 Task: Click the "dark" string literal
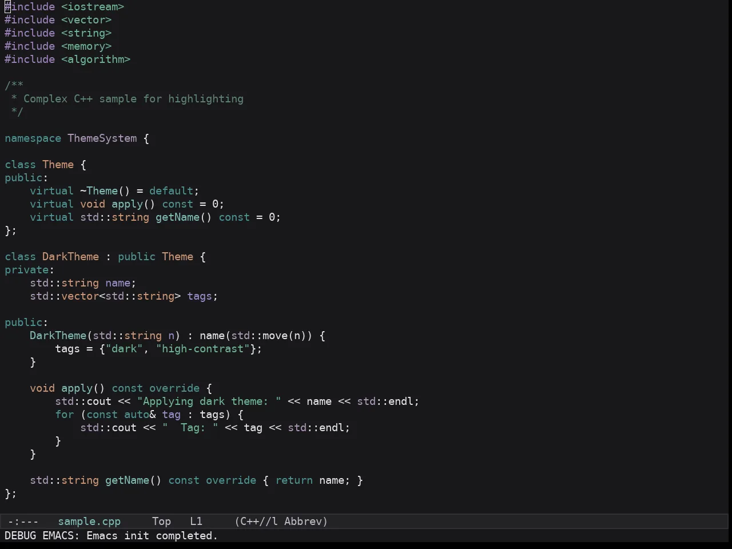pos(124,349)
